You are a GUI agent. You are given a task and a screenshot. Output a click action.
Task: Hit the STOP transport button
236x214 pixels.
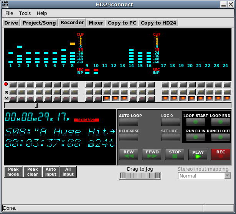pos(175,155)
